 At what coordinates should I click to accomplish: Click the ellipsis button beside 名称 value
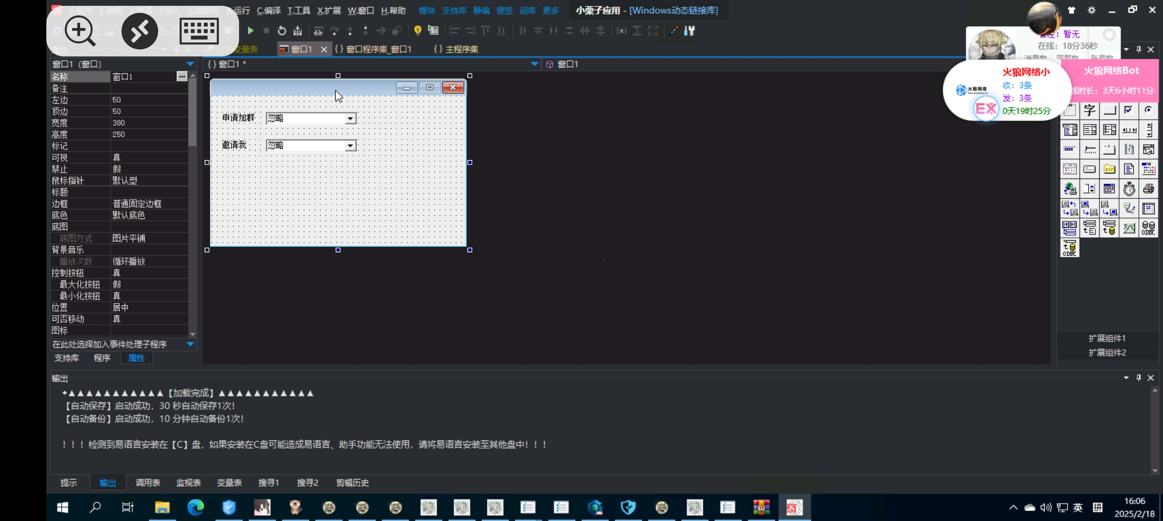pos(182,77)
